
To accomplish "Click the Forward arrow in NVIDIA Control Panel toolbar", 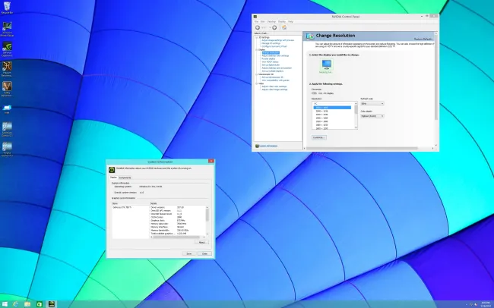I will pos(274,27).
